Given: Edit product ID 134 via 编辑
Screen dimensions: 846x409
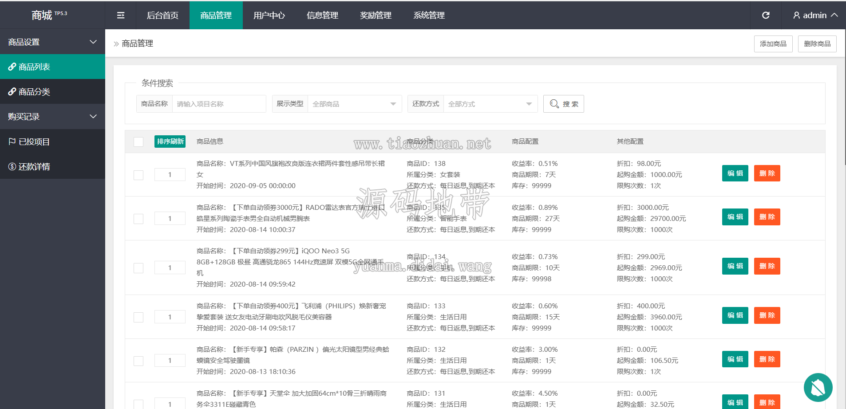Looking at the screenshot, I should (x=735, y=266).
